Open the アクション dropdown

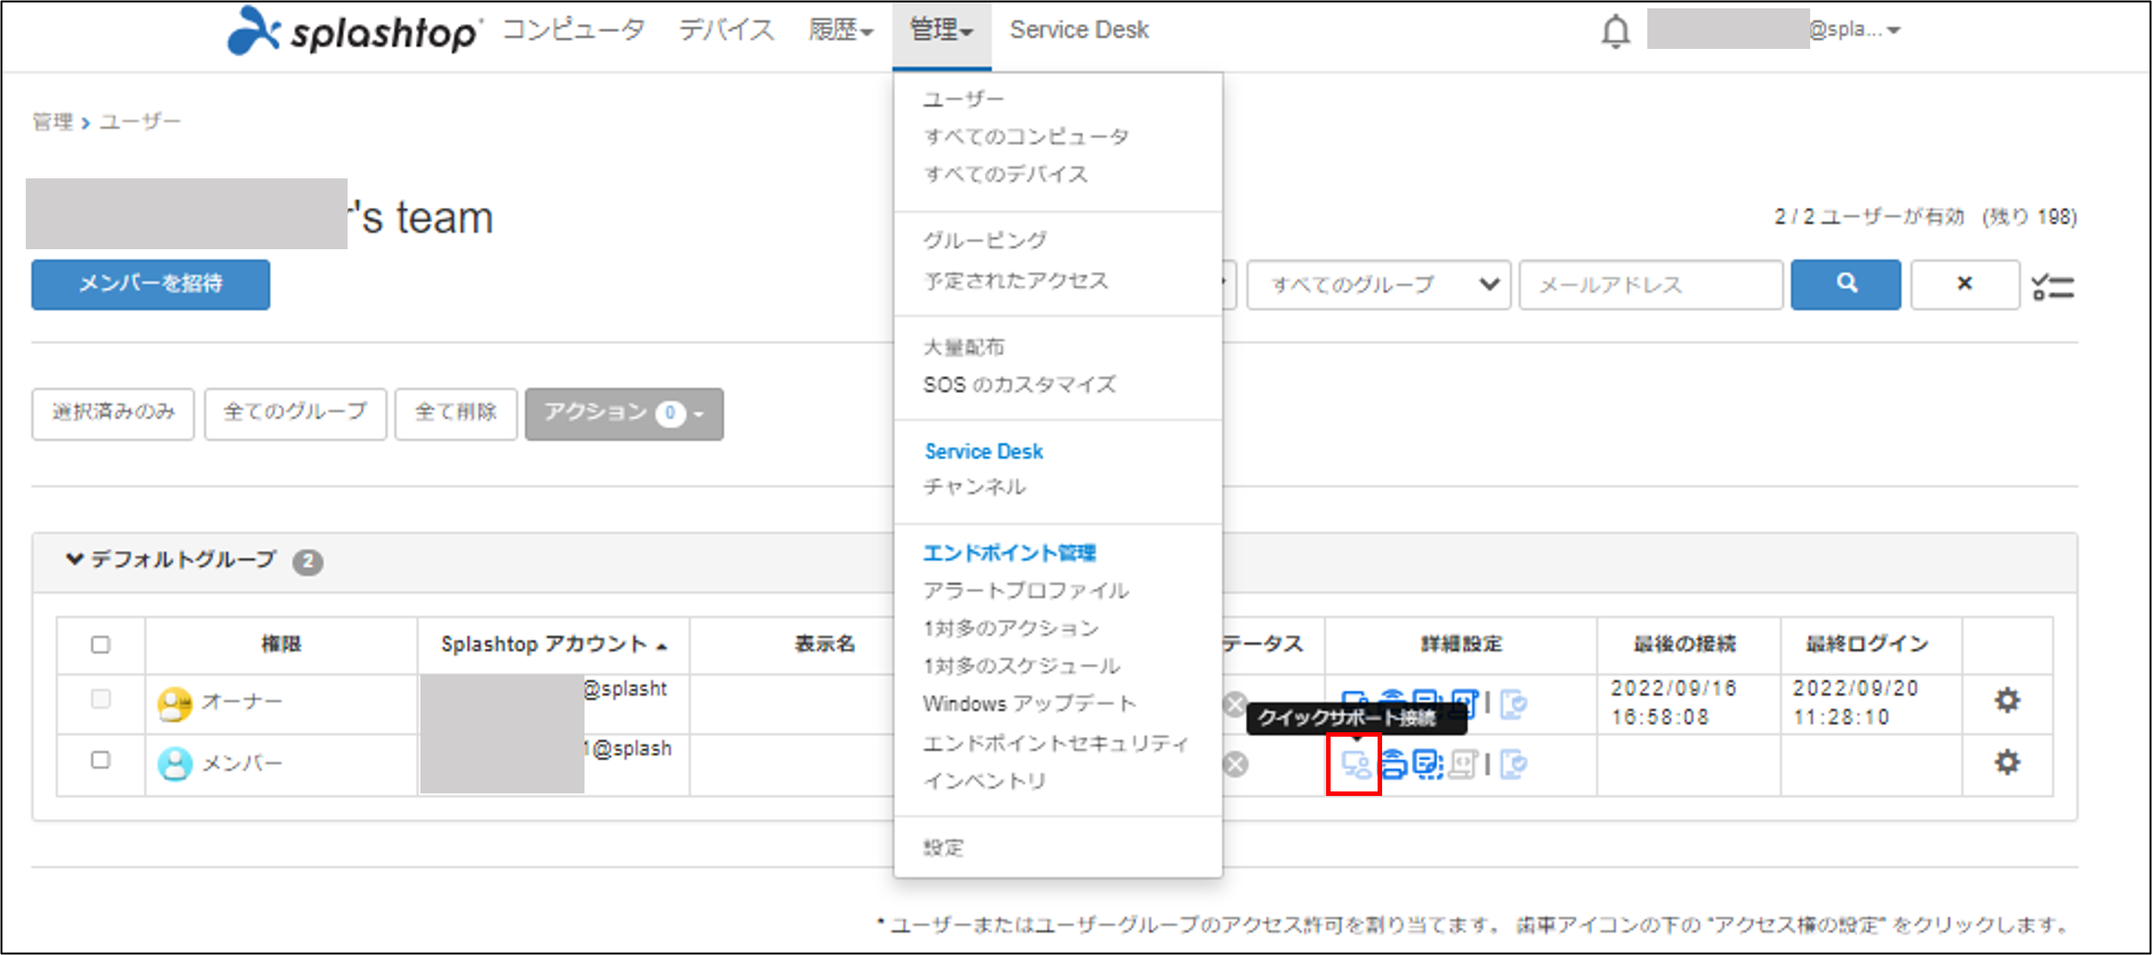pos(623,413)
